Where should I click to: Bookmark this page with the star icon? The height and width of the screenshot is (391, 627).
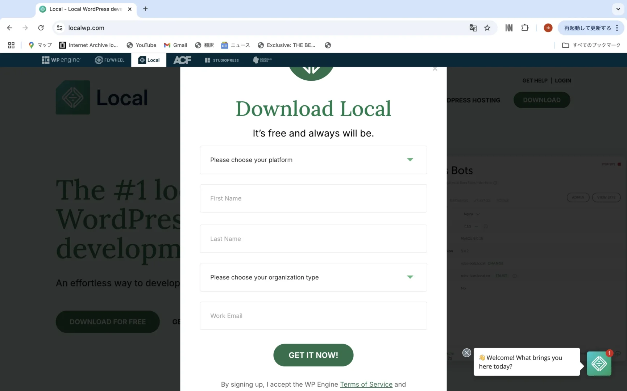click(x=487, y=28)
